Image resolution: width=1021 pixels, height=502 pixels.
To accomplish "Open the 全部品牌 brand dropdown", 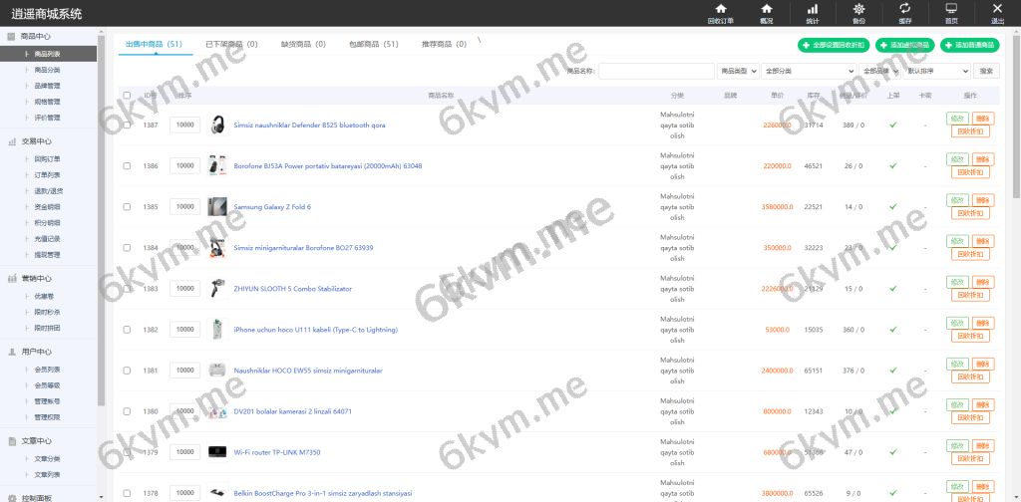I will (x=879, y=71).
